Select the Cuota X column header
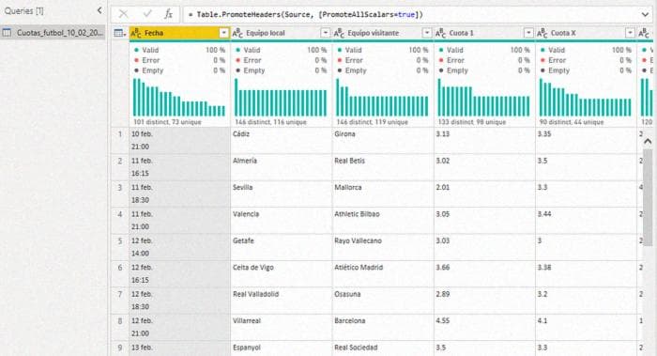Screen dimensions: 657x356 [x=586, y=33]
